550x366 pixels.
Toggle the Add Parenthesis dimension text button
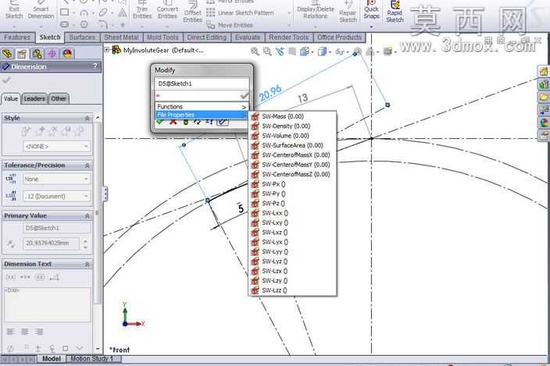pyautogui.click(x=10, y=277)
